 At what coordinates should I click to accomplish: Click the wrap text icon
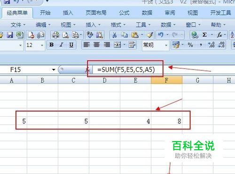coord(132,45)
